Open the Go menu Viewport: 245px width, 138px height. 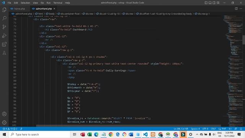coord(42,3)
